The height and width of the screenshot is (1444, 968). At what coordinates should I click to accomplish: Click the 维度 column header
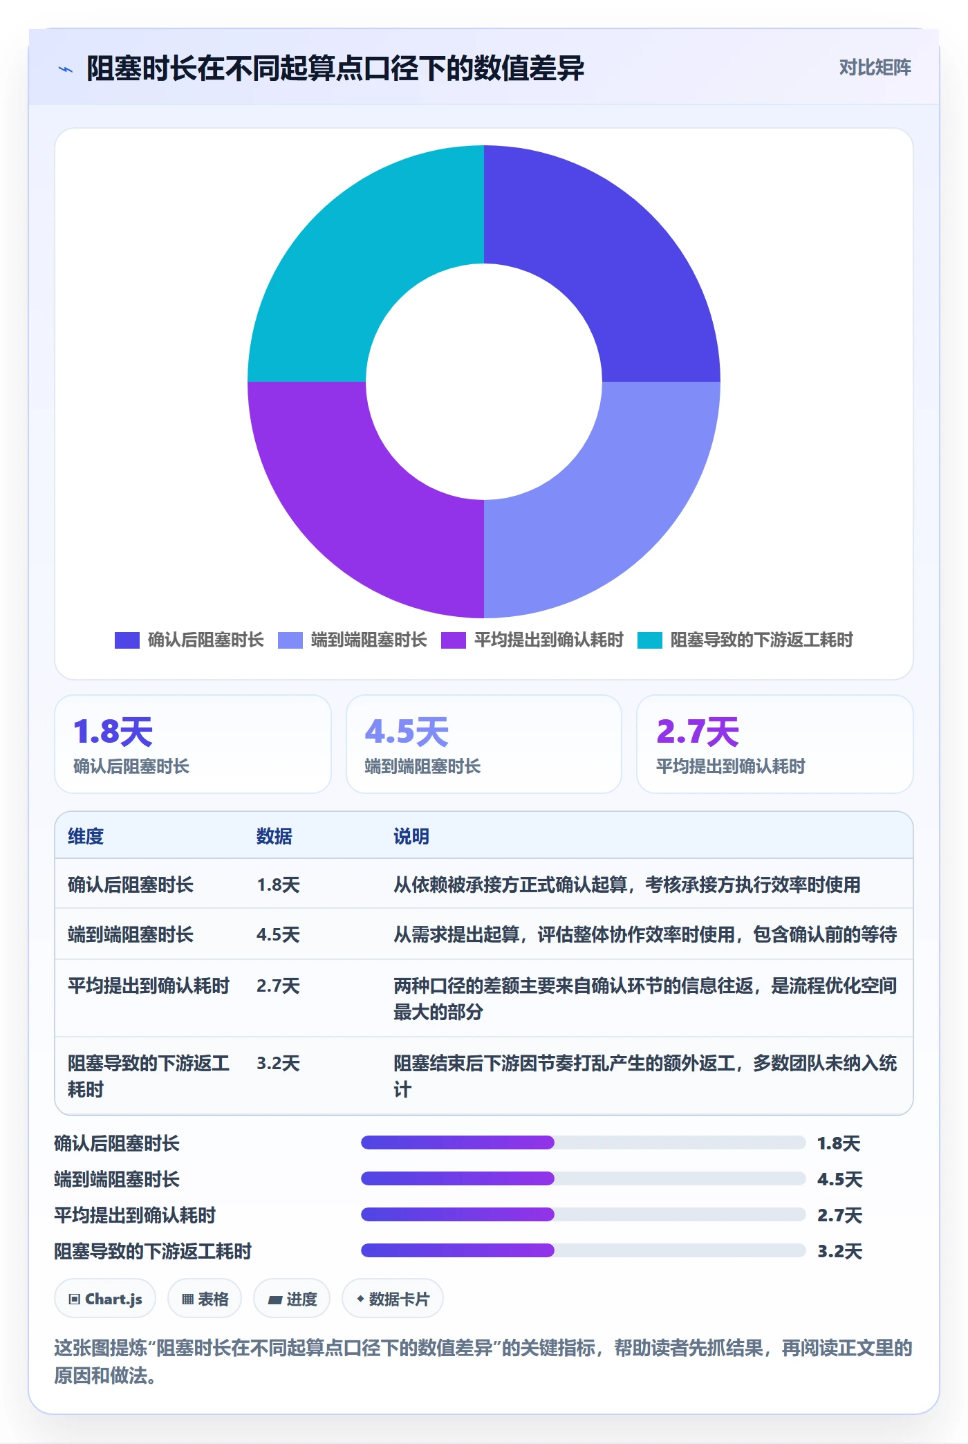[86, 837]
